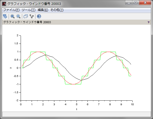
Task: Click the Scilab icon in title bar
Action: [4, 4]
